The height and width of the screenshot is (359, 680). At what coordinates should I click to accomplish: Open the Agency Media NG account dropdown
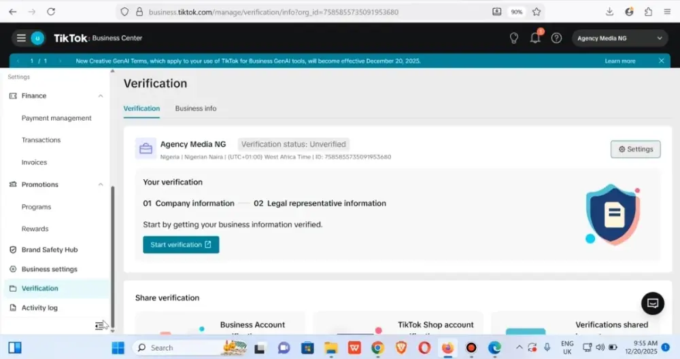[619, 38]
